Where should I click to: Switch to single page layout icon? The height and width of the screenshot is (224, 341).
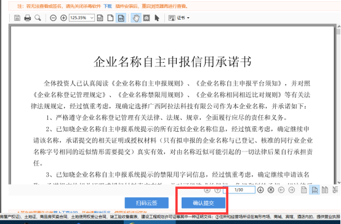tap(304, 190)
